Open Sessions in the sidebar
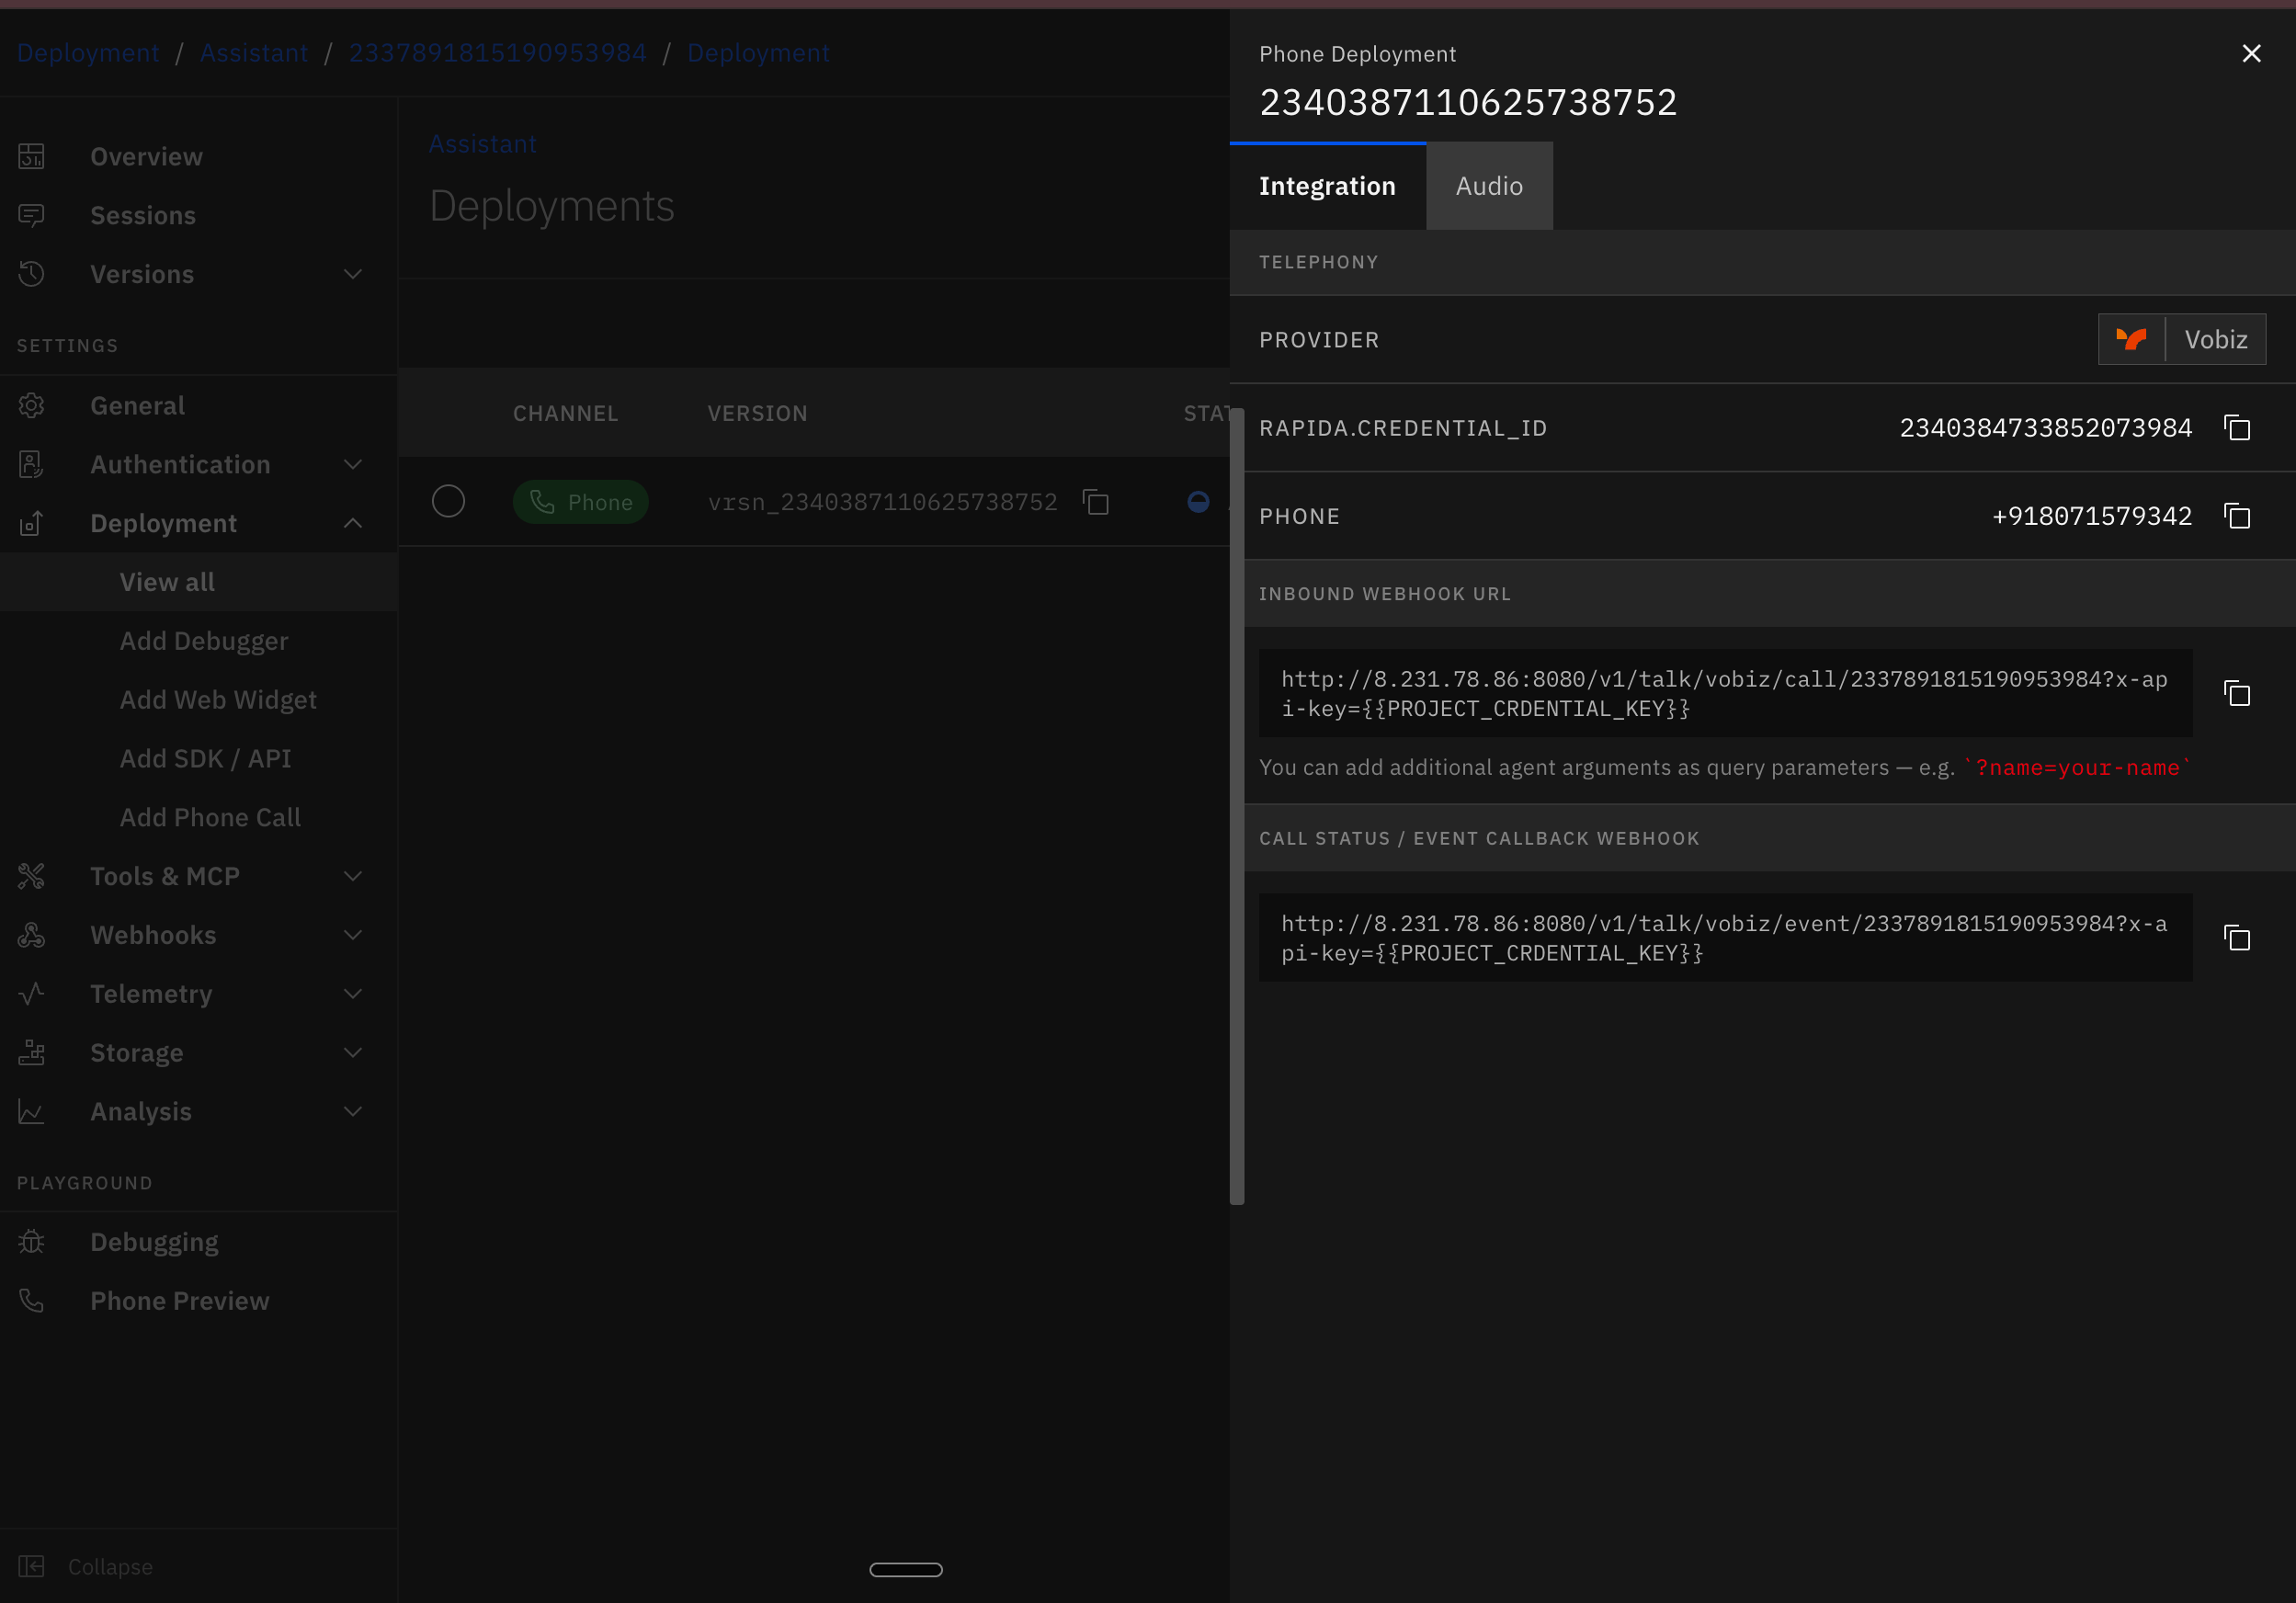This screenshot has height=1603, width=2296. pyautogui.click(x=198, y=216)
